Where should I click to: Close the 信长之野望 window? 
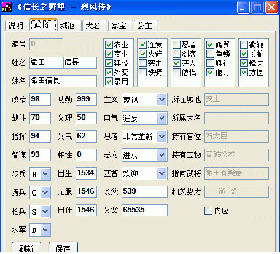click(x=271, y=7)
